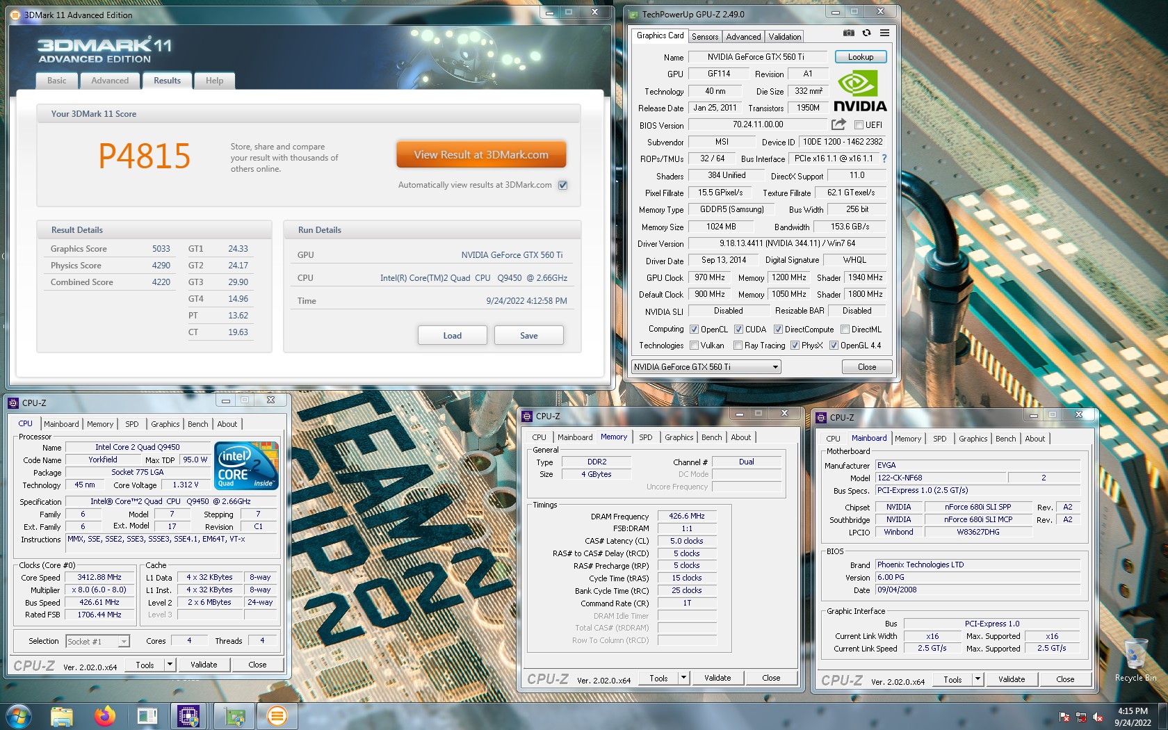
Task: Click the Show desktop strip beside the clock
Action: [x=1163, y=716]
